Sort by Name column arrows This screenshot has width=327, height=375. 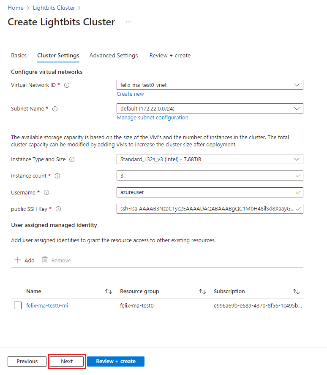tap(109, 291)
